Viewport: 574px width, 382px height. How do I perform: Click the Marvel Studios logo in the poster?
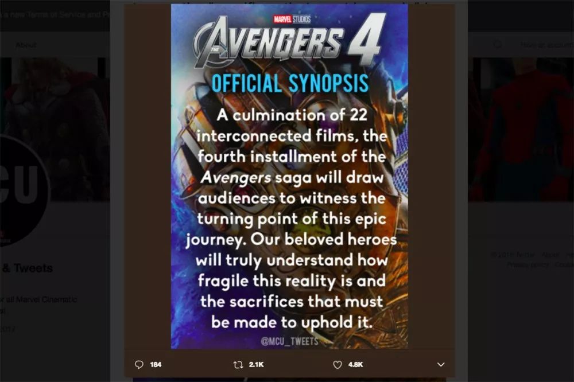coord(292,19)
